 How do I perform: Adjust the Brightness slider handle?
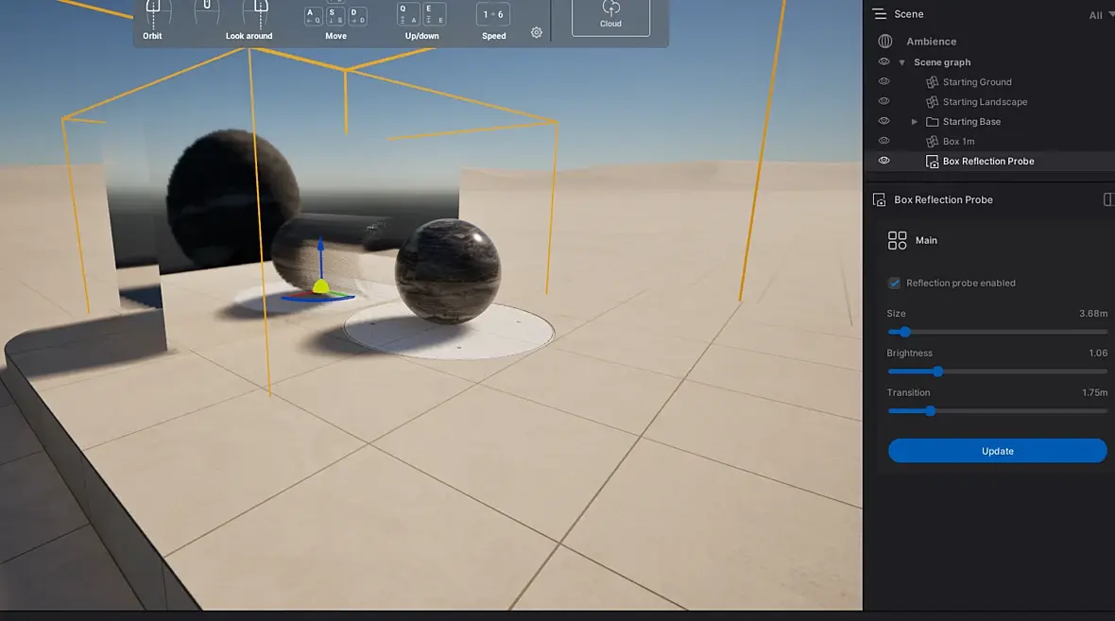pyautogui.click(x=938, y=371)
